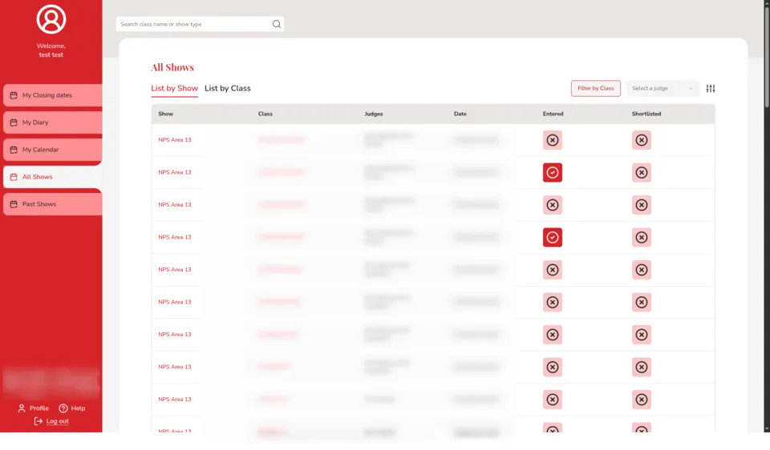Toggle Entered in the third NPS Area 13 row
This screenshot has width=770, height=450.
(x=553, y=205)
